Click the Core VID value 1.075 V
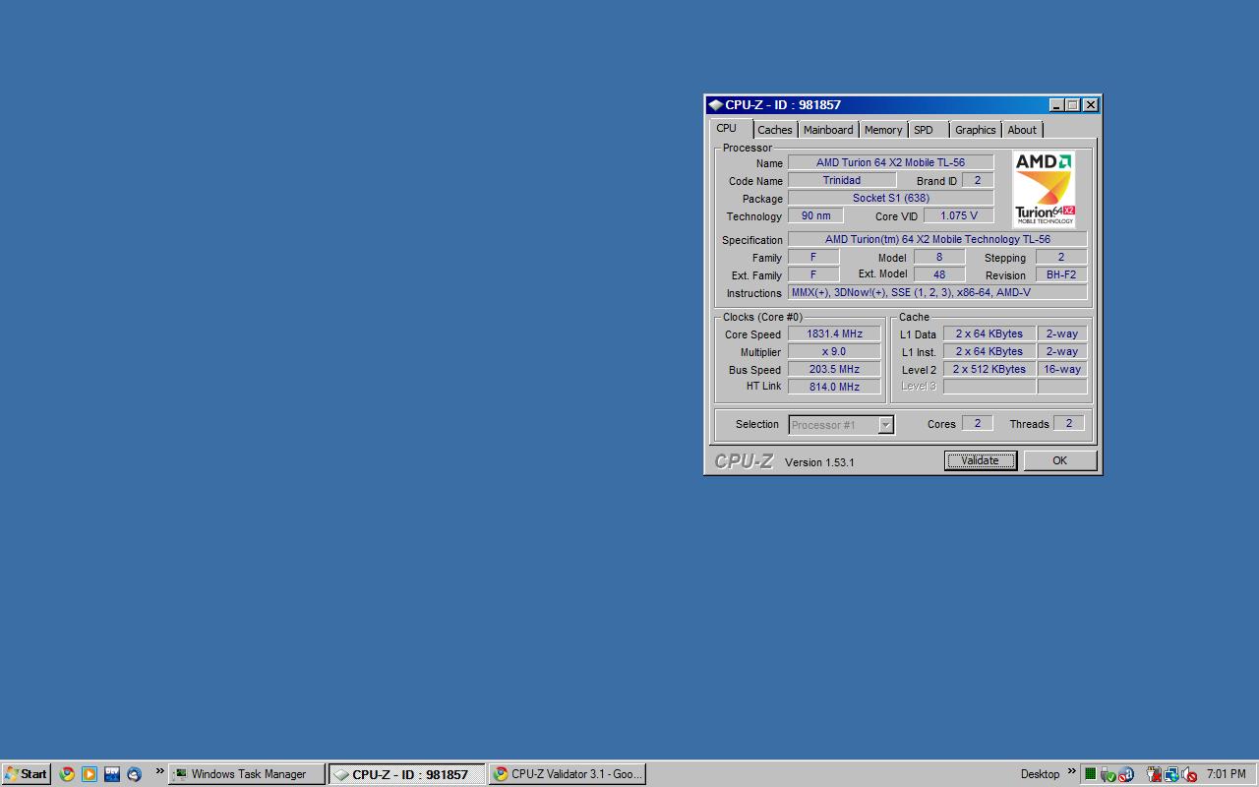 tap(959, 215)
